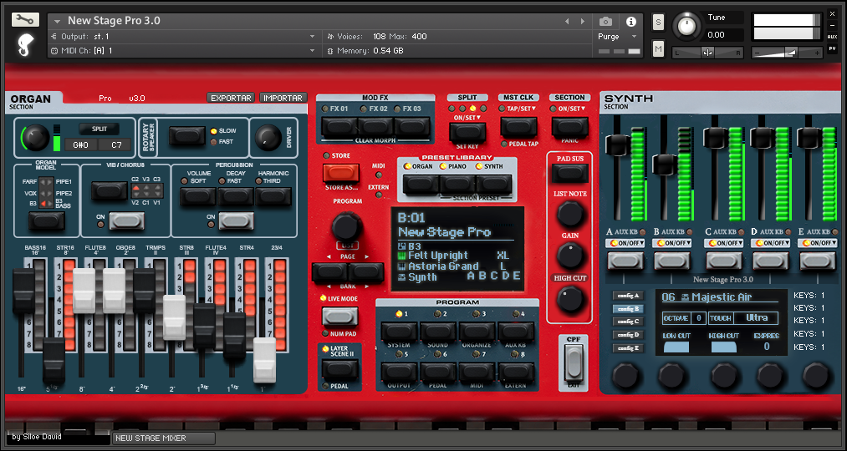Select the config E tab
Screen dimensions: 847x451
coord(628,348)
